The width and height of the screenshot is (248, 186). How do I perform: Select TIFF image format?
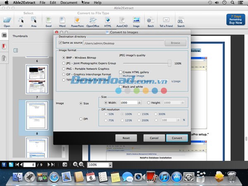(x=64, y=80)
